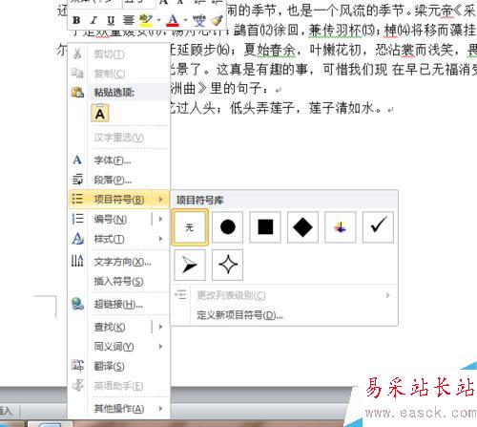This screenshot has width=477, height=427.
Task: Toggle bold in the mini toolbar
Action: [76, 20]
